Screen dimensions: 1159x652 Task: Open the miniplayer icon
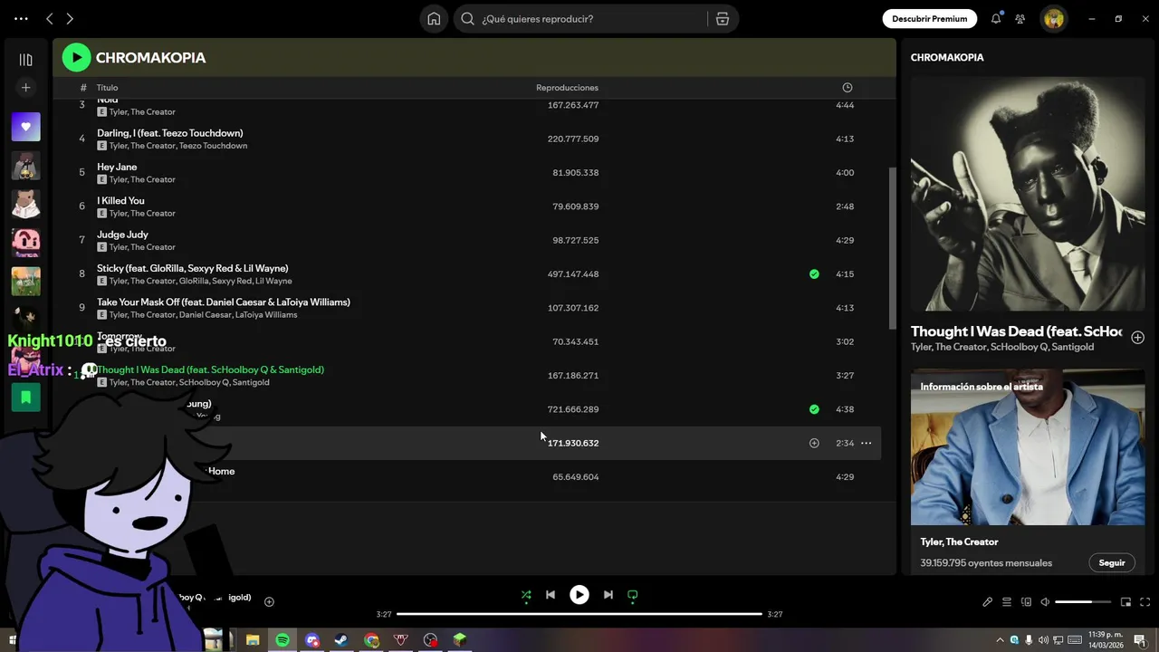click(1125, 602)
